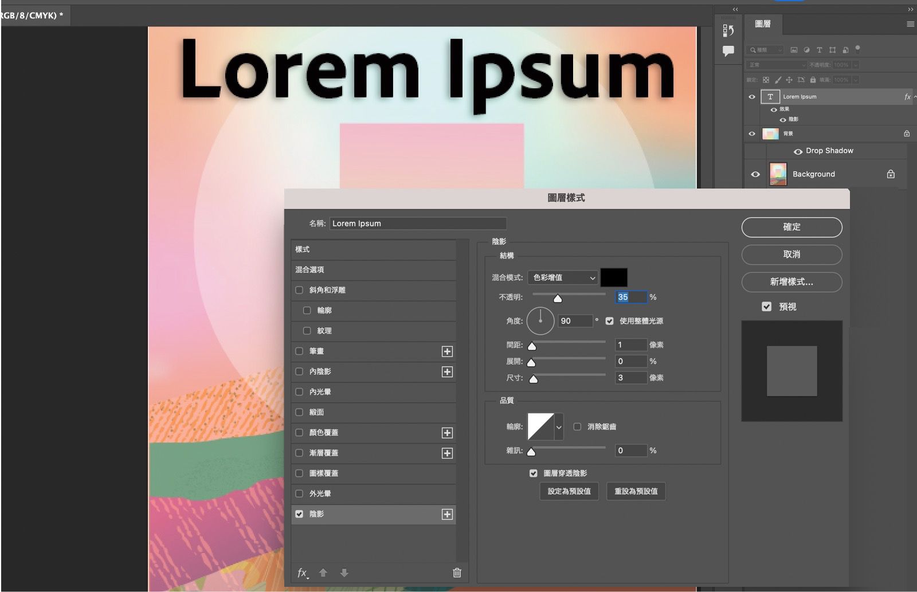Click the fx icon on Lorem Ipsum layer
917x592 pixels.
click(907, 97)
